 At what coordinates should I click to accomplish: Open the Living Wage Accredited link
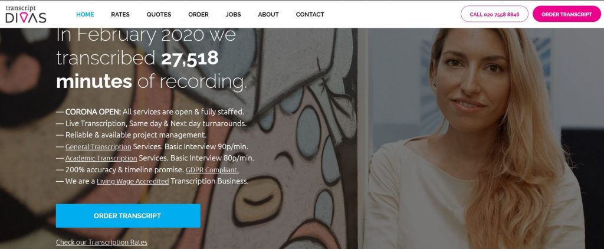(x=133, y=181)
